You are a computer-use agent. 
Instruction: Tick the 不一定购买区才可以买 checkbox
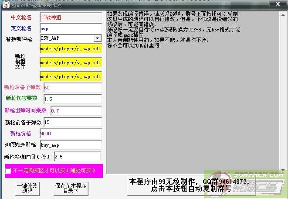(8, 171)
